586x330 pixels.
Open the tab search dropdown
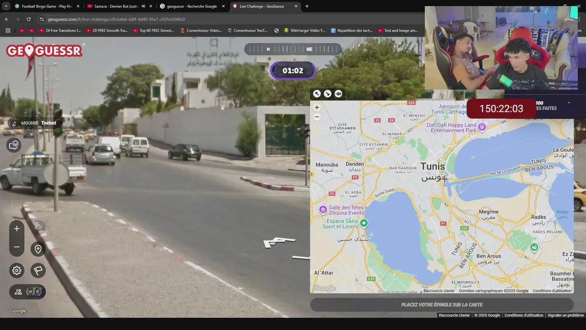click(6, 6)
